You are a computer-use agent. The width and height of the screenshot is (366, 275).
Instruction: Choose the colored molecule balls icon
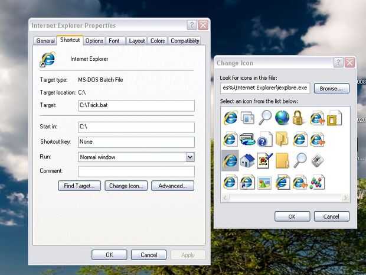click(317, 182)
